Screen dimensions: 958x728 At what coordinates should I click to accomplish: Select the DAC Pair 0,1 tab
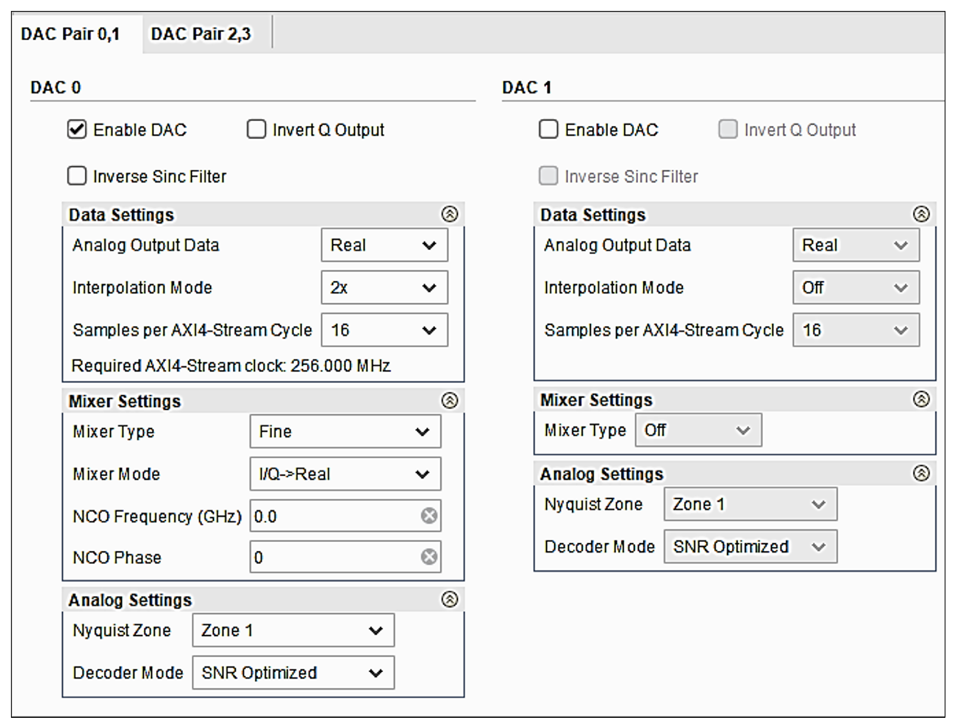coord(70,34)
